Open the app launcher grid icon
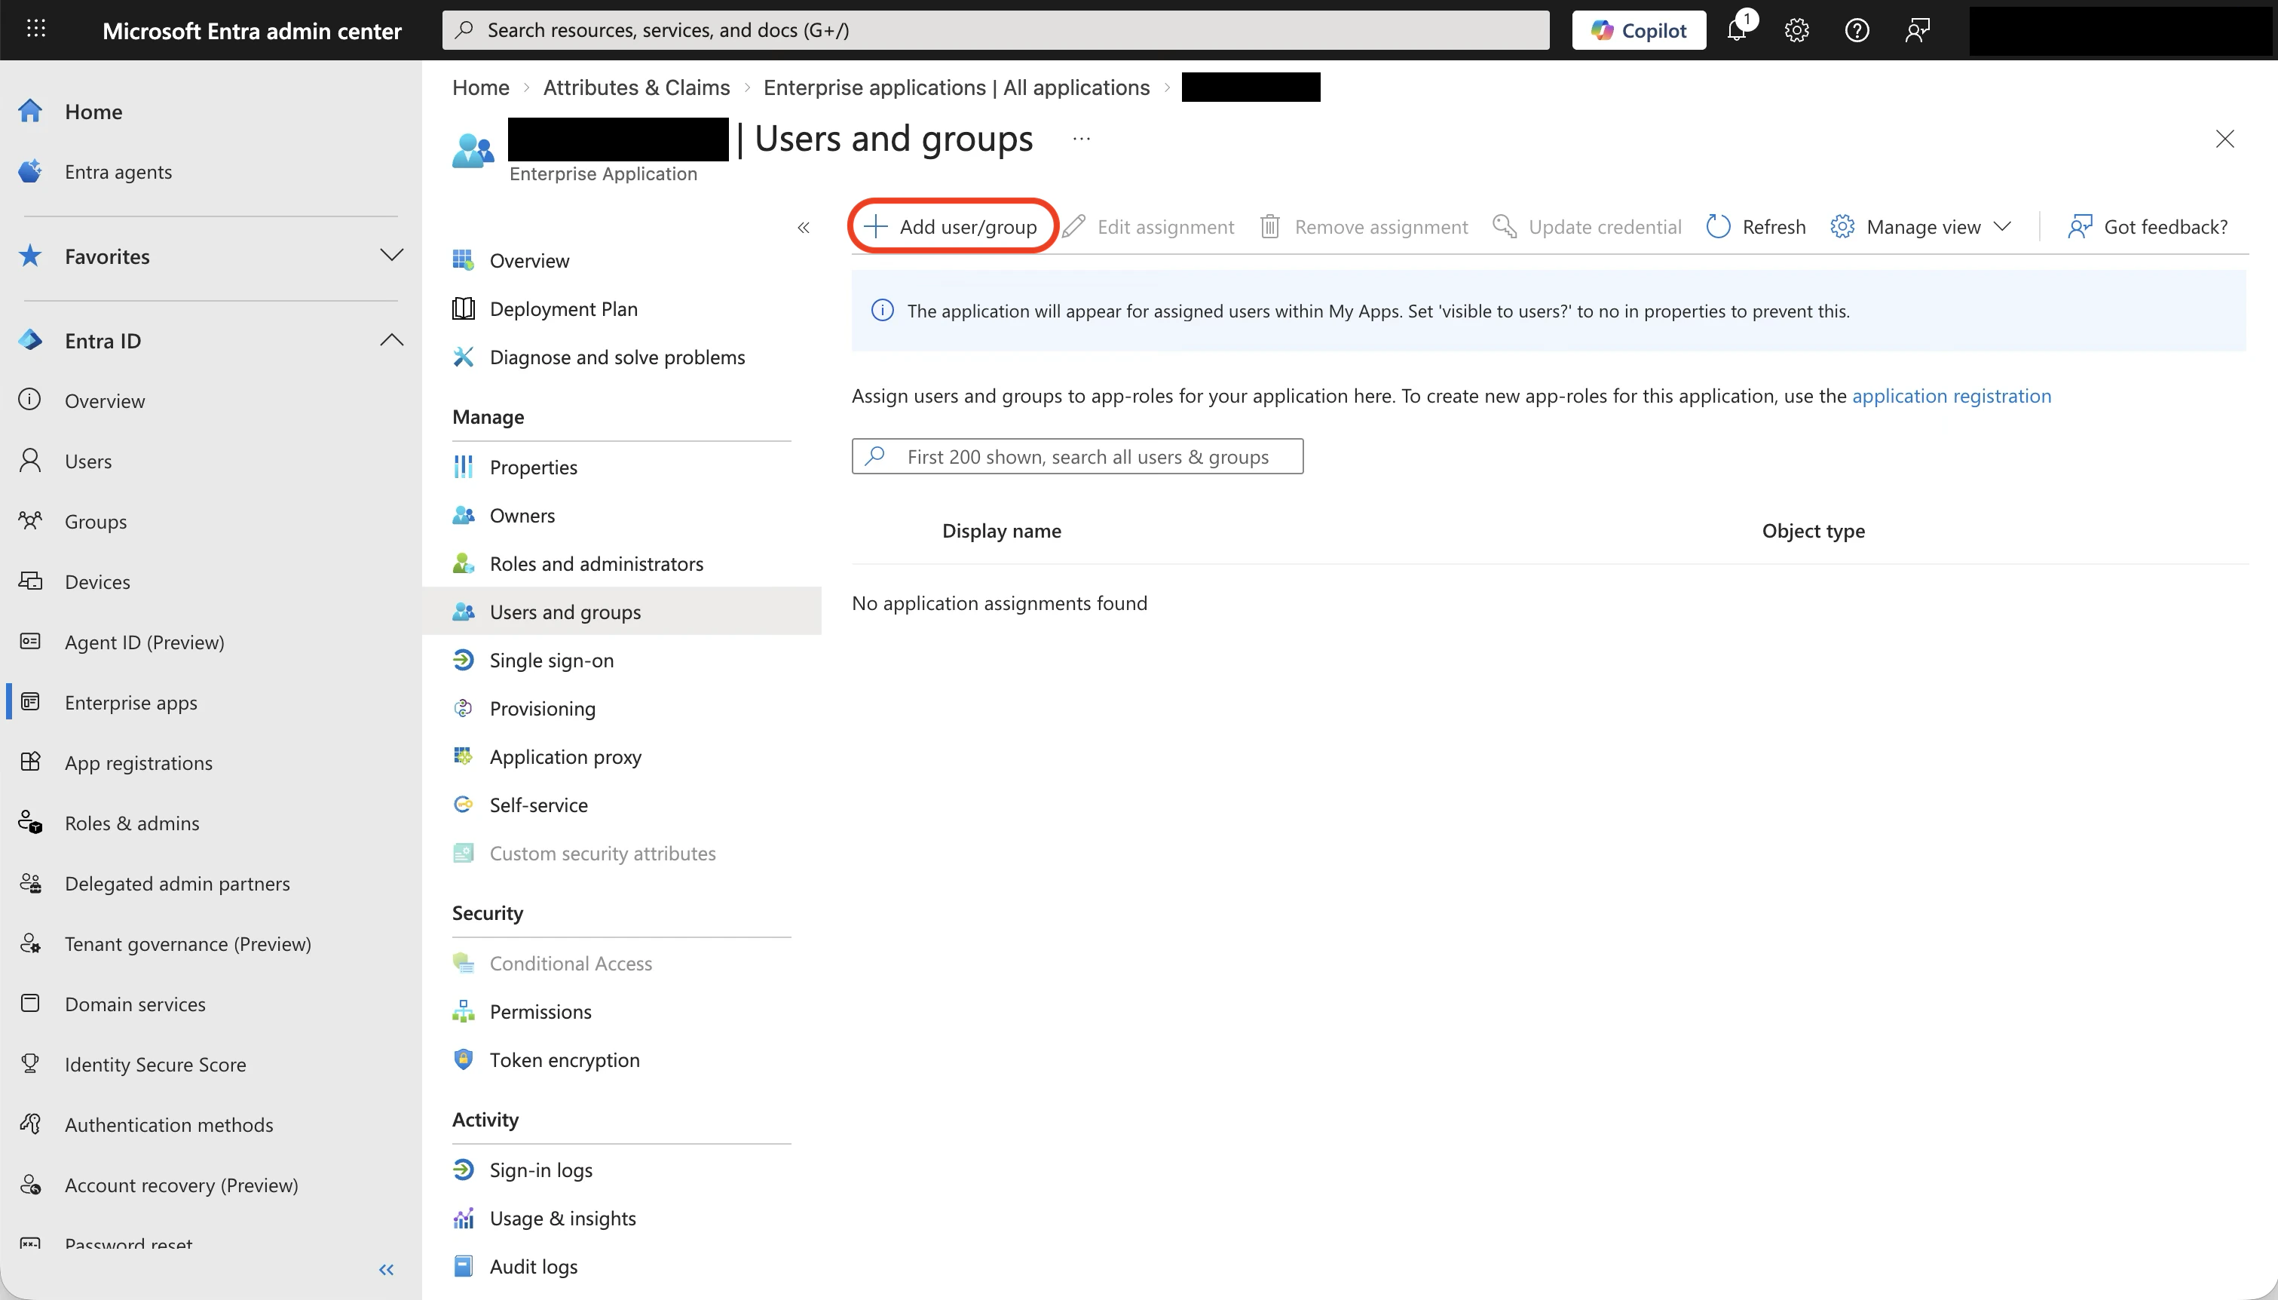2278x1300 pixels. [x=35, y=29]
